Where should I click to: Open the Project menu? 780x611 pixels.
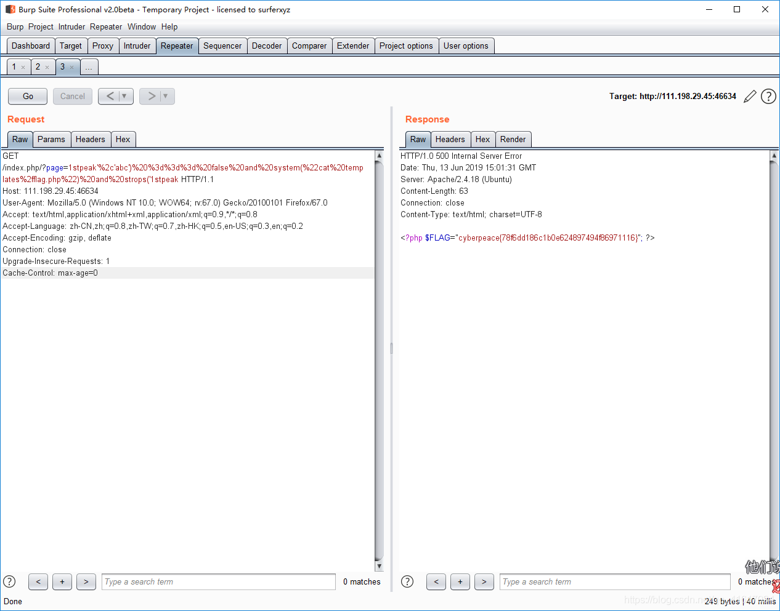point(41,26)
